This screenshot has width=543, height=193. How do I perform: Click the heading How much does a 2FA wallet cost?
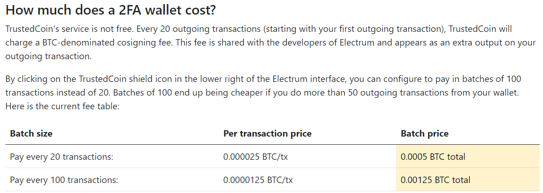tap(111, 10)
